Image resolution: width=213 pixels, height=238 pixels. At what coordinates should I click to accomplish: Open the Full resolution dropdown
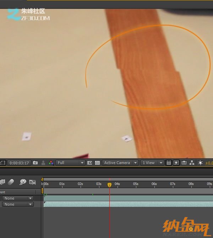[71, 163]
